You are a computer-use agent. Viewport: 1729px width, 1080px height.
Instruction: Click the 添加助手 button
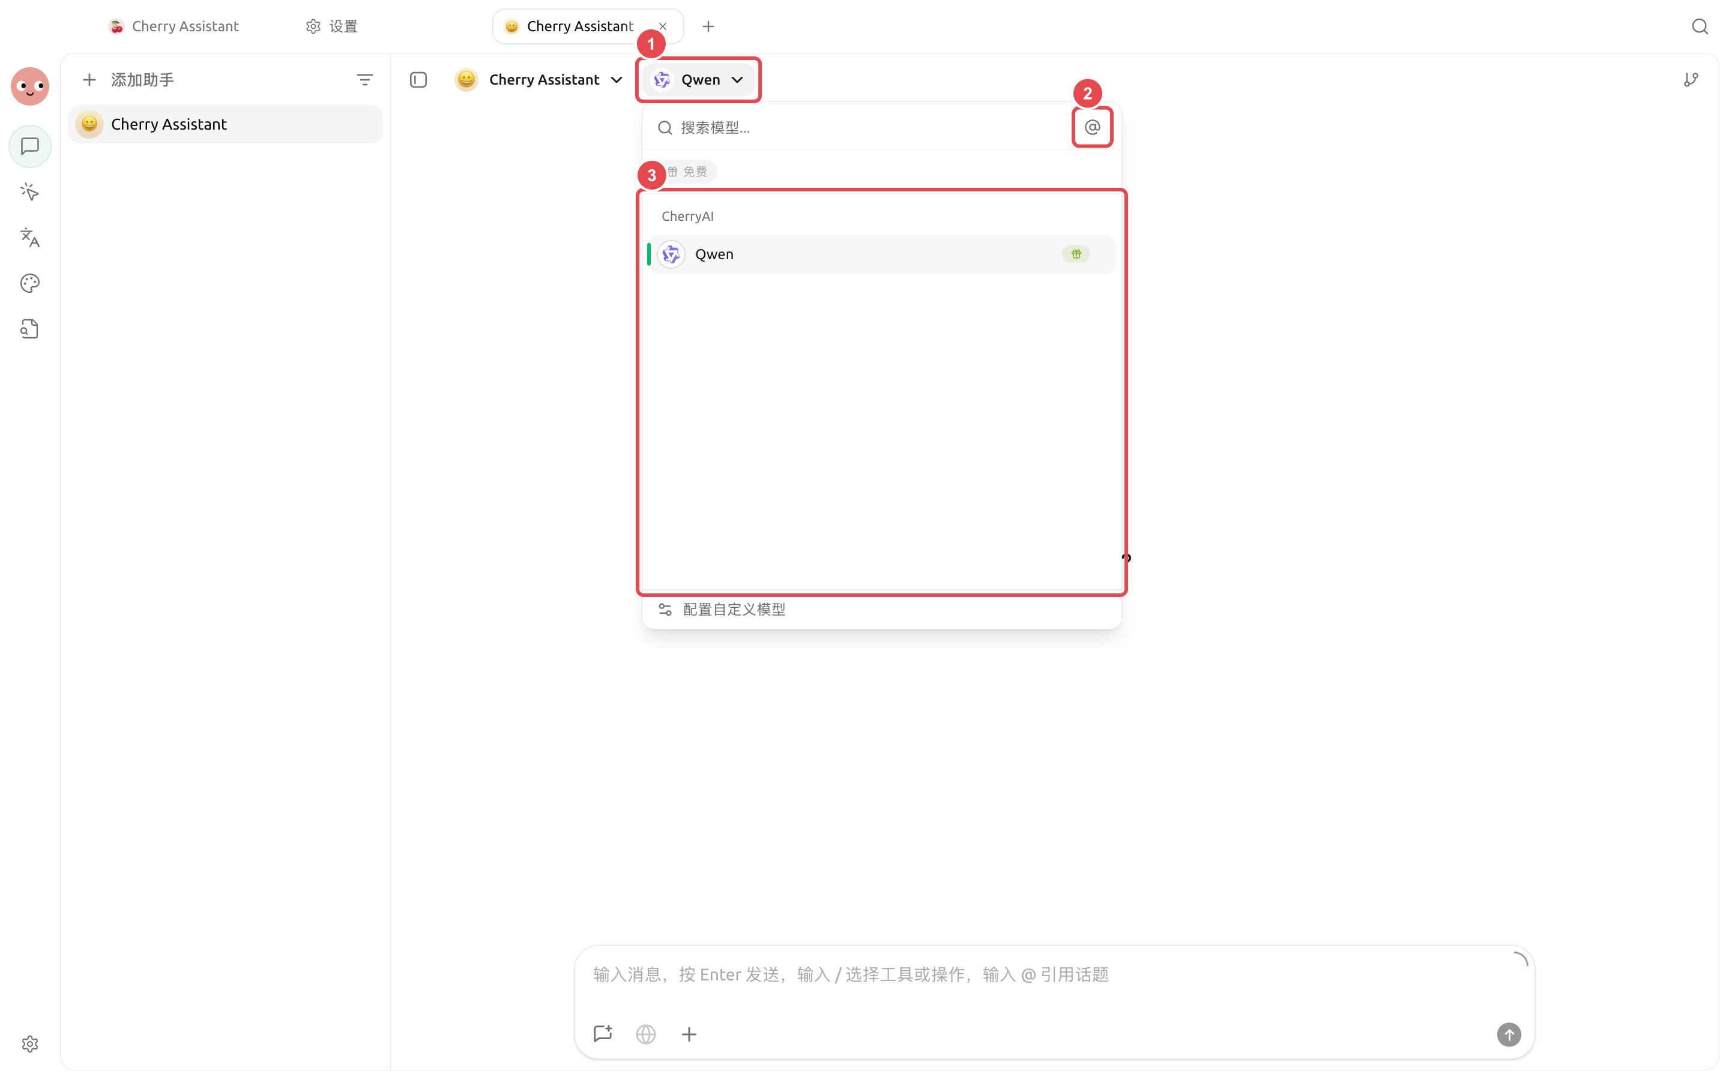click(128, 79)
